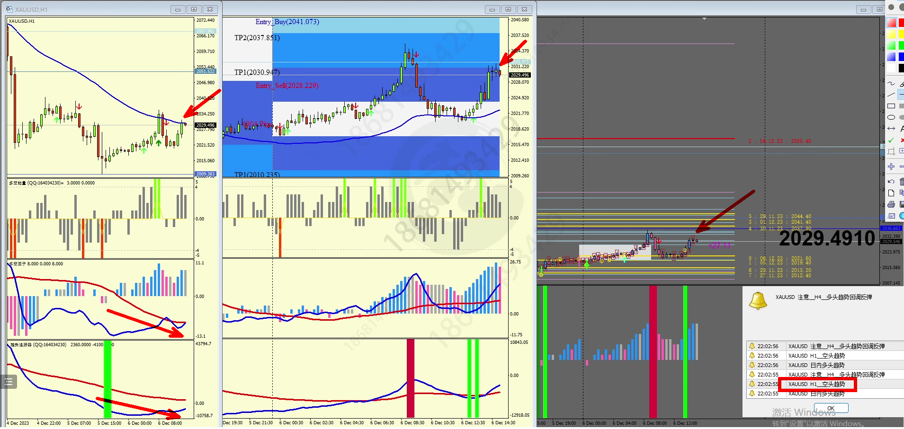Pick the yellow gradient color swatch

pos(891,34)
